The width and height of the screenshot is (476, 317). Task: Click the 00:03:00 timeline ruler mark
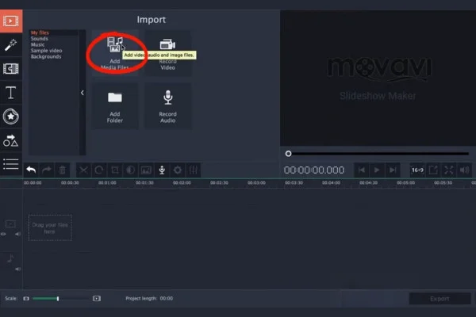pyautogui.click(x=256, y=182)
